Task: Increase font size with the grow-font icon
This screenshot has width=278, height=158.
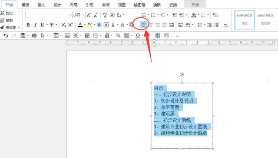Action: (x=89, y=15)
